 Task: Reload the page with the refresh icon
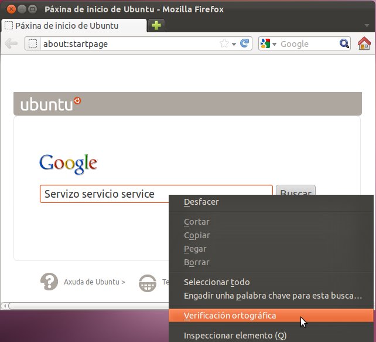coord(245,43)
